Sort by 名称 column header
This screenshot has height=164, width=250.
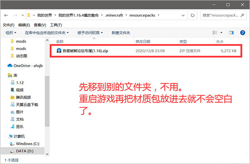(60, 42)
